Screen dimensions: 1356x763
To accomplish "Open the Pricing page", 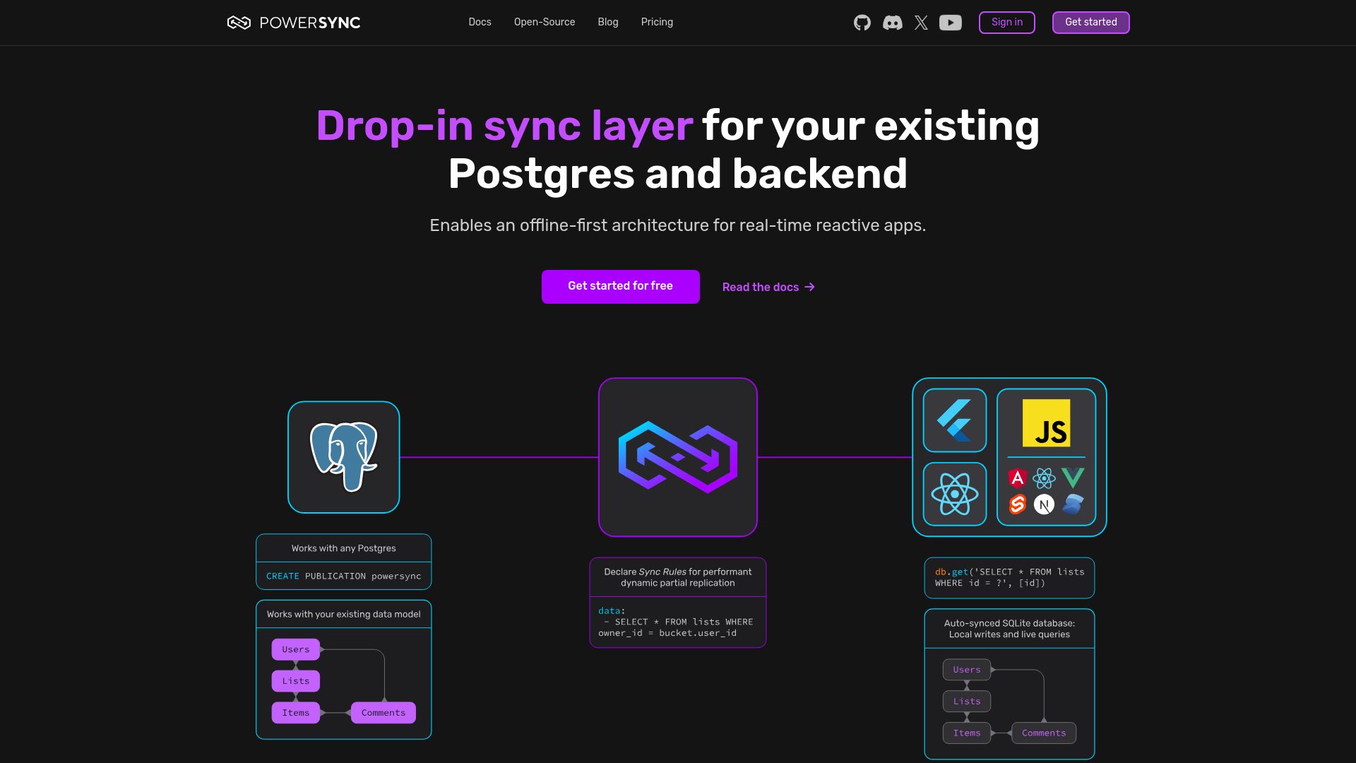I will pyautogui.click(x=657, y=22).
